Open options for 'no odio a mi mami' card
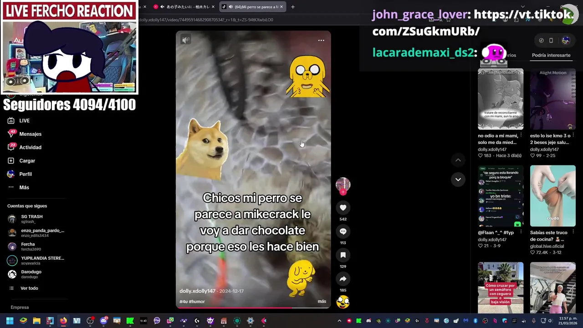The image size is (583, 328). coord(521,136)
